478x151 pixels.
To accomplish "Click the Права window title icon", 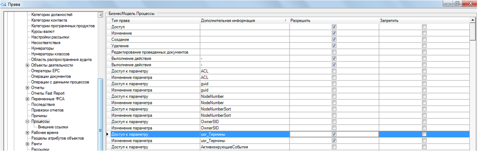I will (4, 4).
